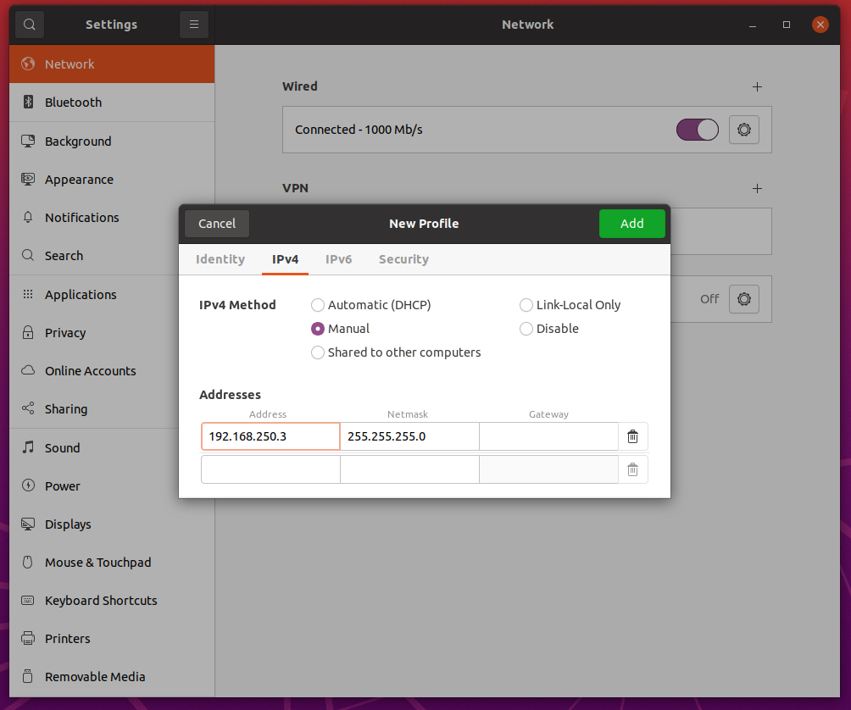Switch to the Identity tab
This screenshot has height=710, width=851.
pos(220,259)
